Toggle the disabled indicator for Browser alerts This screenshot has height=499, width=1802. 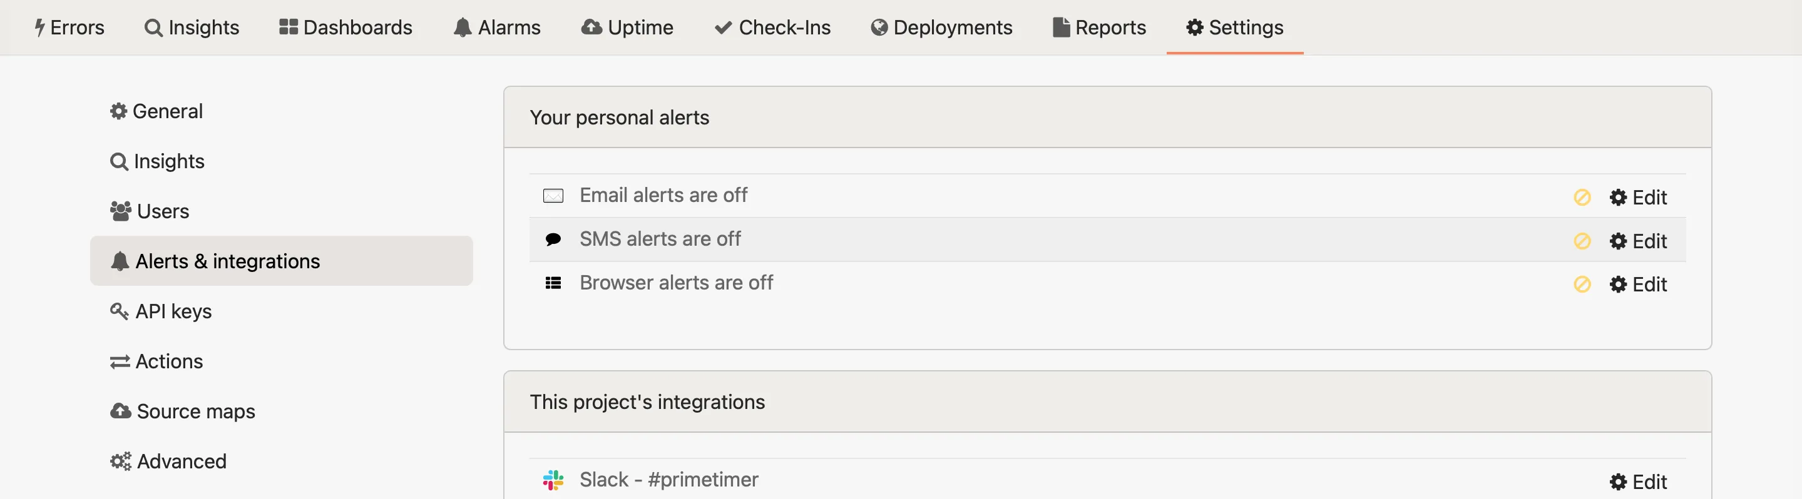1582,285
